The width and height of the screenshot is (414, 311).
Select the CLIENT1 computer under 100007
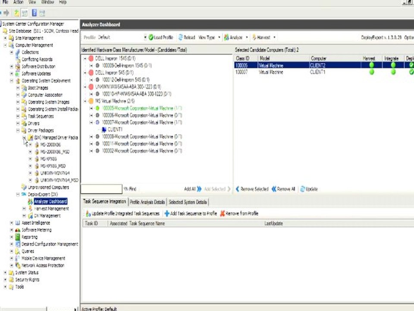[115, 129]
